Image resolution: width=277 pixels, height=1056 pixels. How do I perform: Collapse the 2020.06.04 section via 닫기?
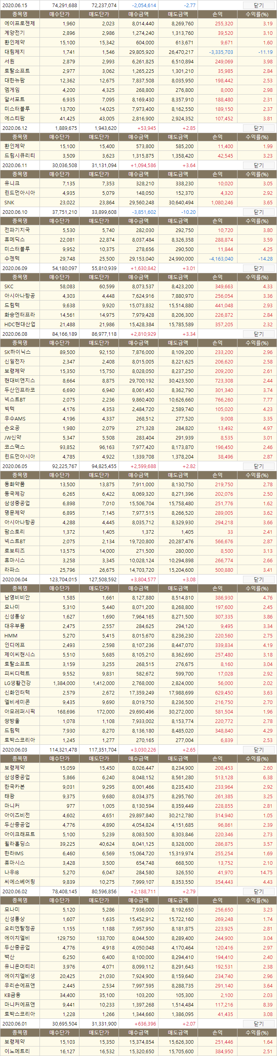coord(258,579)
